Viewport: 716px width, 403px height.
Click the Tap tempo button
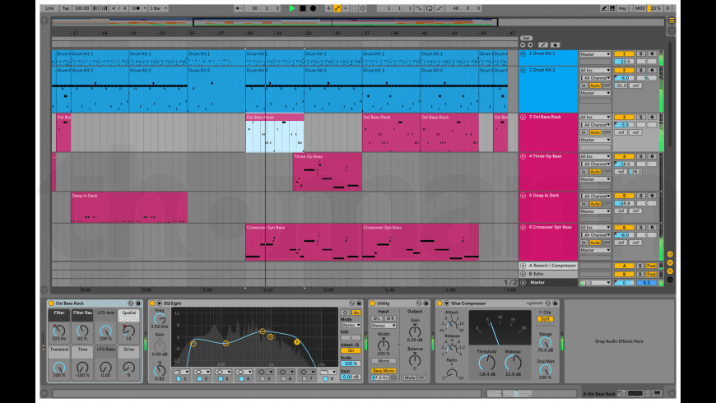pos(66,8)
